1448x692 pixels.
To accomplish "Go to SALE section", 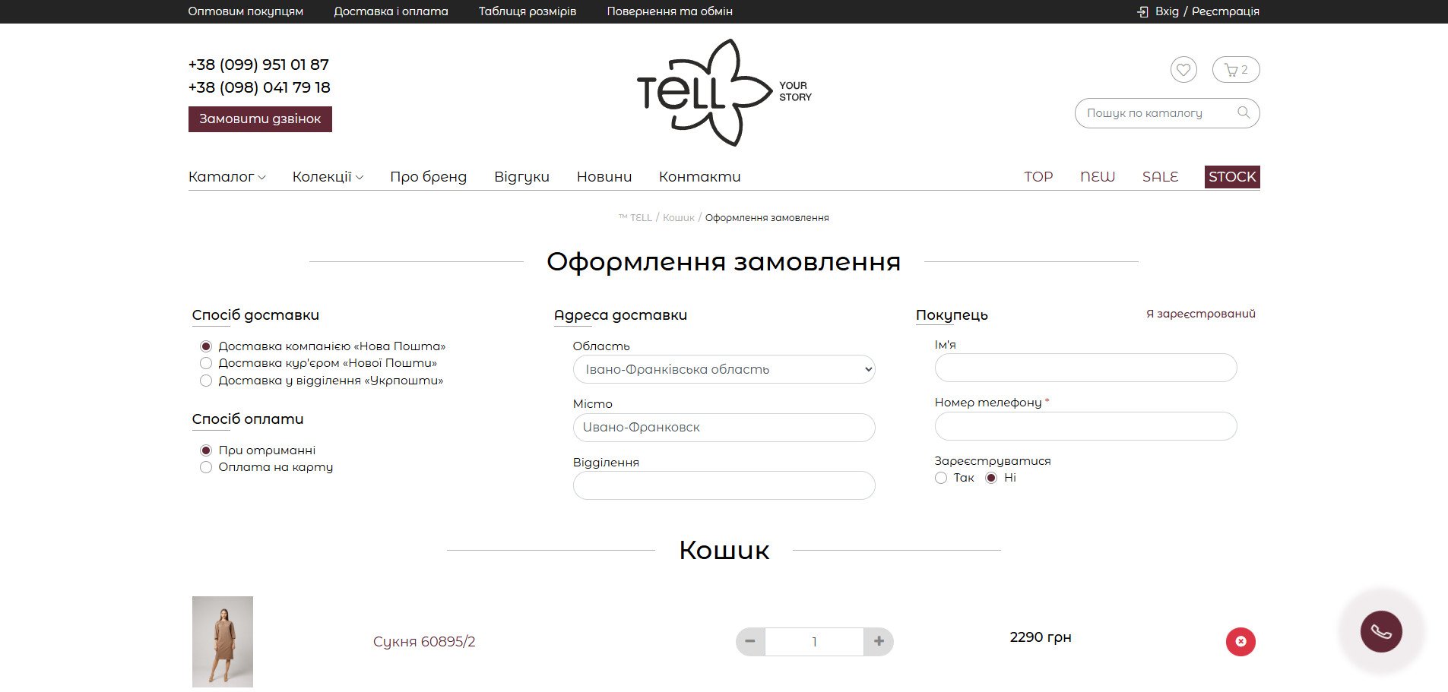I will pyautogui.click(x=1160, y=177).
